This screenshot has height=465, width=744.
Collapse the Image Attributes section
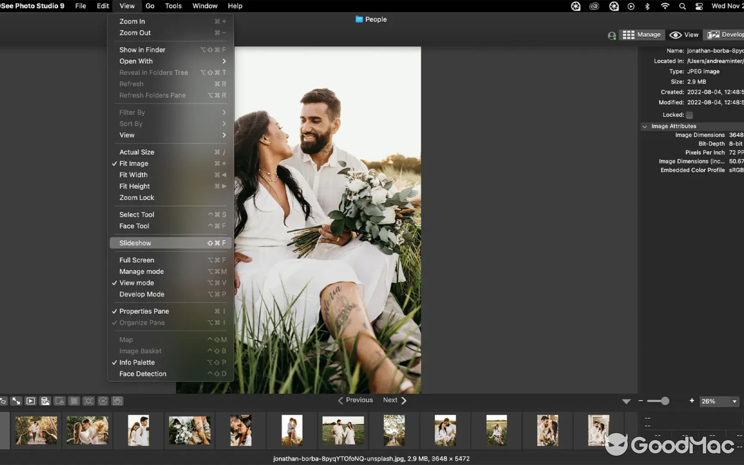coord(645,126)
